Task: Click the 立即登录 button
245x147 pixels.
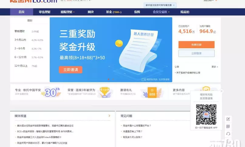Action: 196,53
